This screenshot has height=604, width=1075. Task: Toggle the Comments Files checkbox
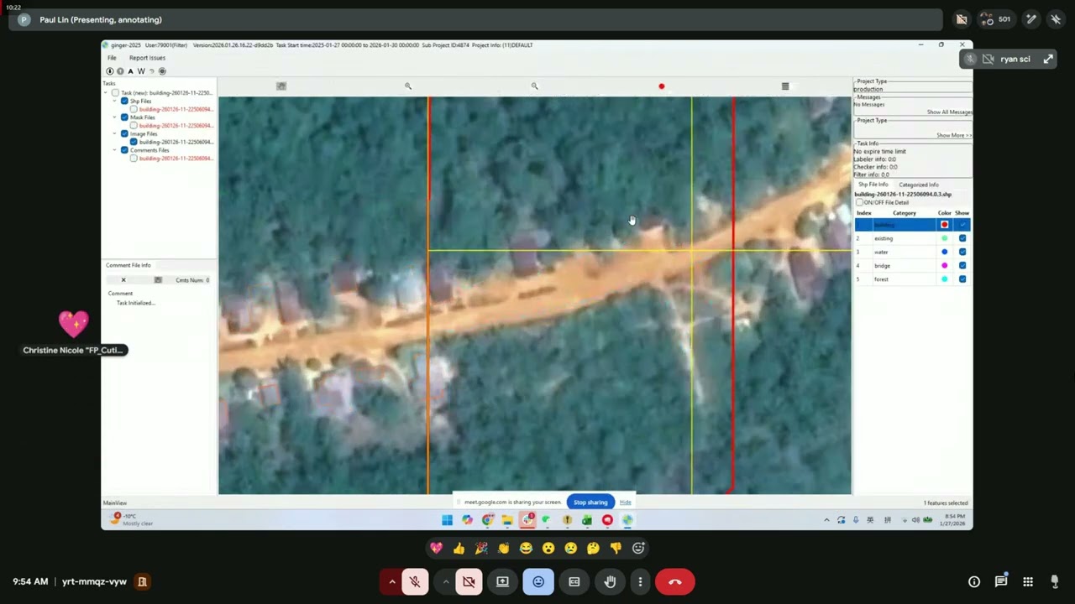coord(124,150)
